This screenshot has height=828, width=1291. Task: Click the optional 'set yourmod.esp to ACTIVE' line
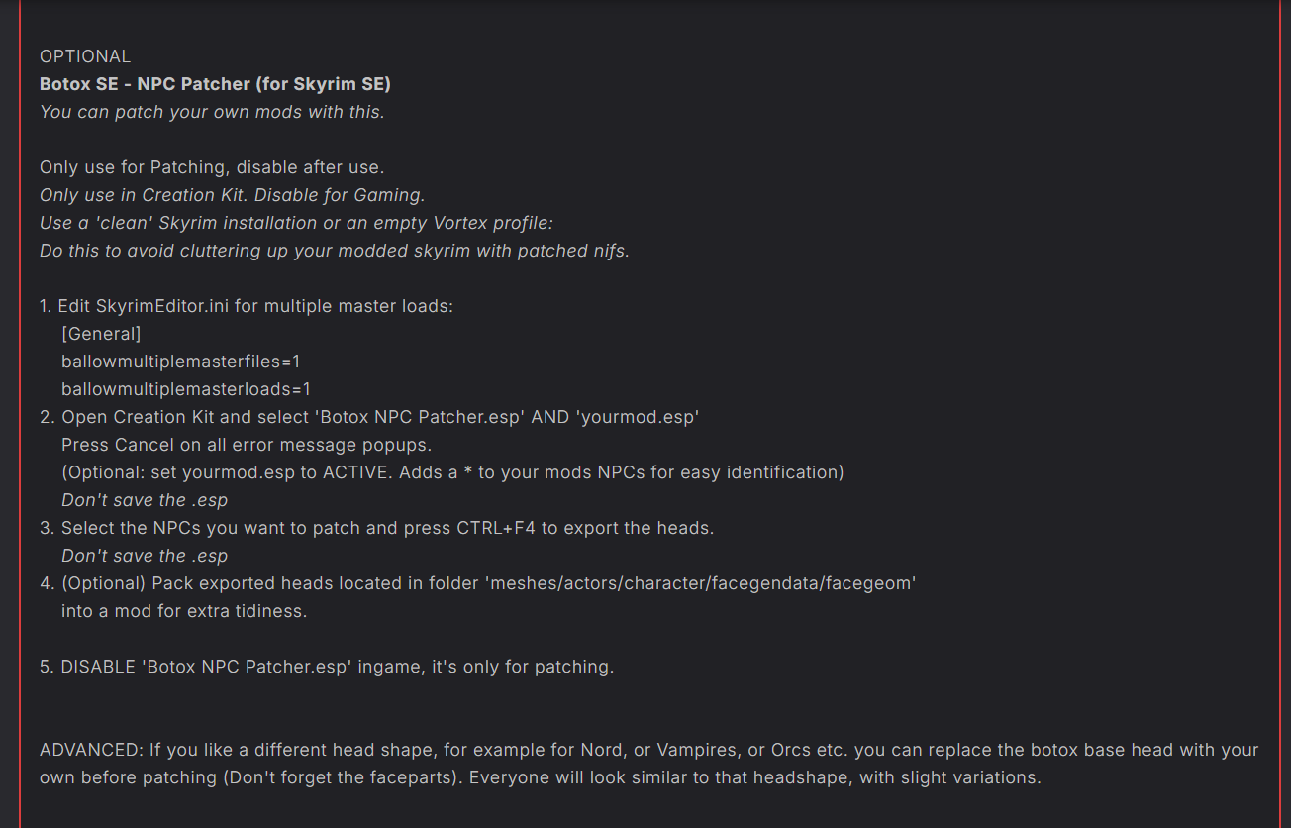pos(452,472)
